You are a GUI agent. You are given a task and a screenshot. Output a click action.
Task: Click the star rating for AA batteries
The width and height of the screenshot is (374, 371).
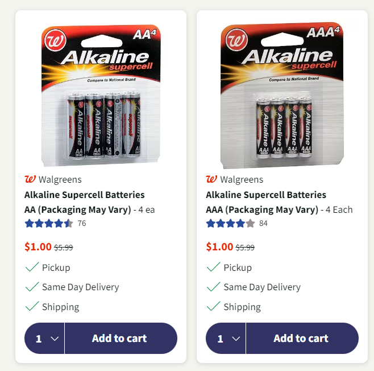tap(49, 223)
